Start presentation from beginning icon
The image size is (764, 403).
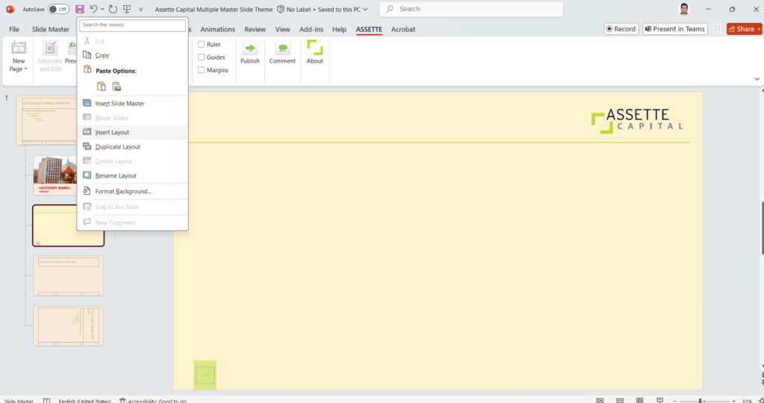pyautogui.click(x=127, y=9)
